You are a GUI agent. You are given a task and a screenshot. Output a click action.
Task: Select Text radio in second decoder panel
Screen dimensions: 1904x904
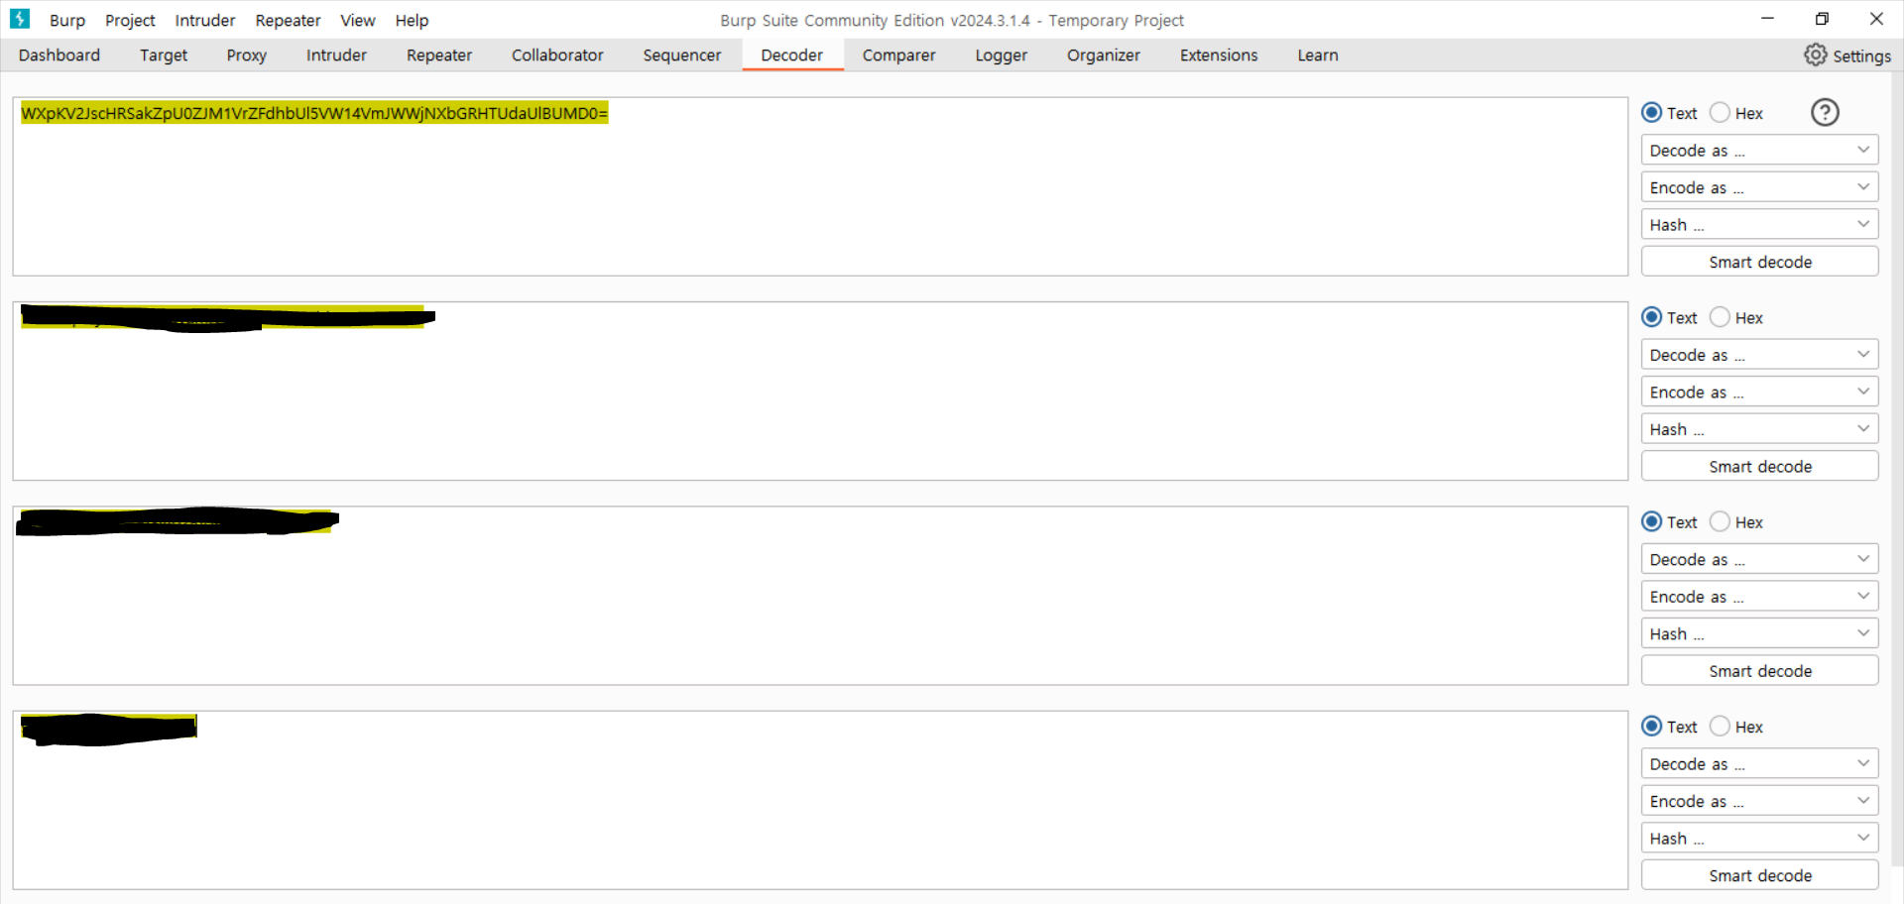(1651, 317)
